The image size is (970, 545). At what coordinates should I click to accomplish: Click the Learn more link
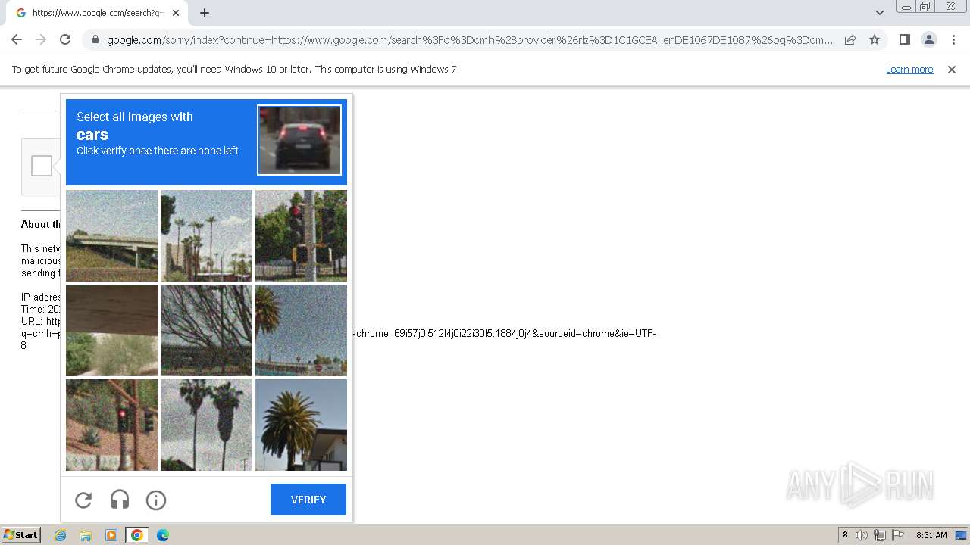click(x=909, y=70)
